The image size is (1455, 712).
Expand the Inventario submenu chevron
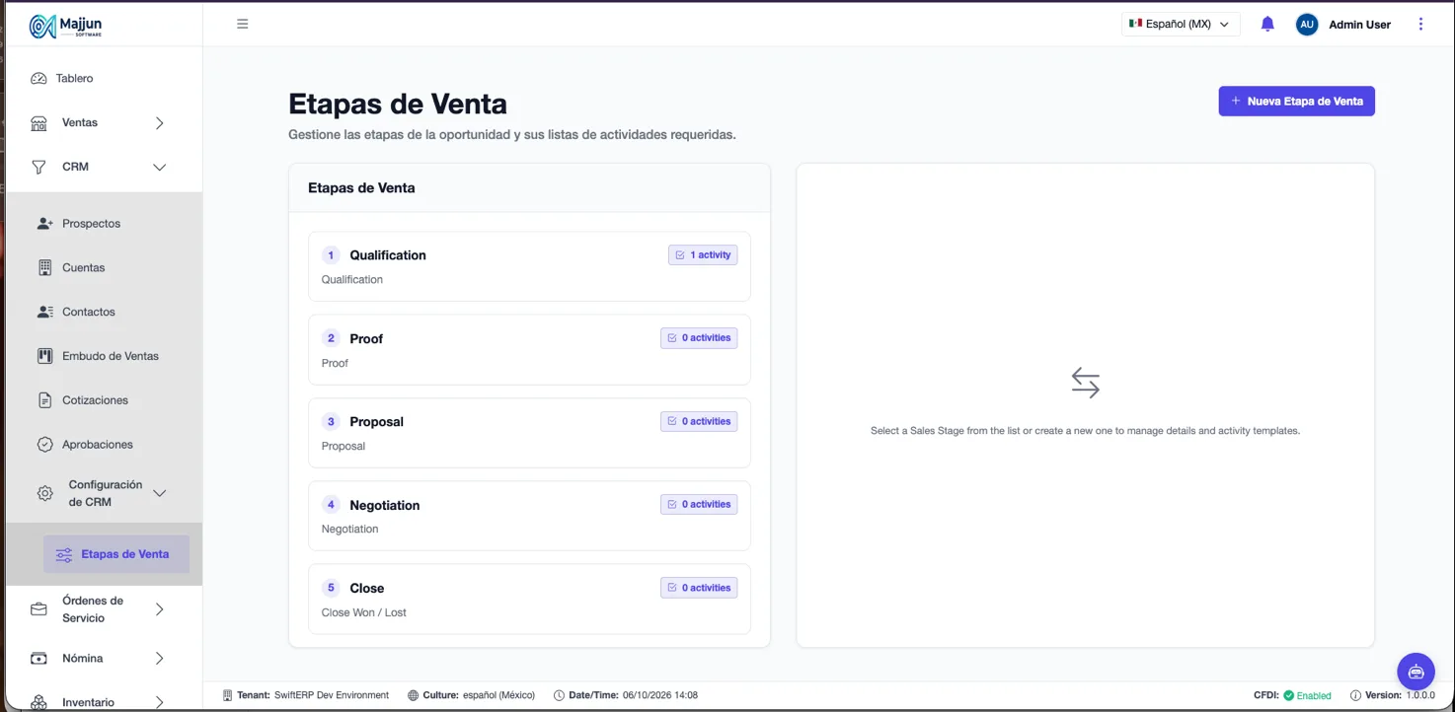pos(160,702)
